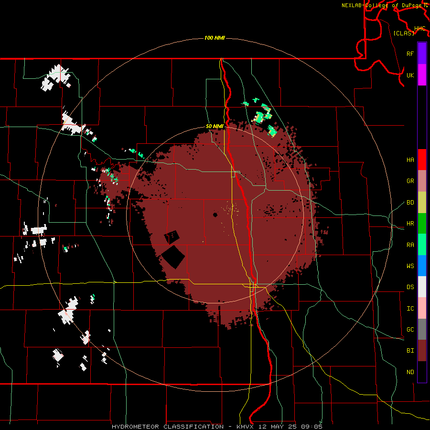Click the smaller black square data gap

click(x=172, y=237)
